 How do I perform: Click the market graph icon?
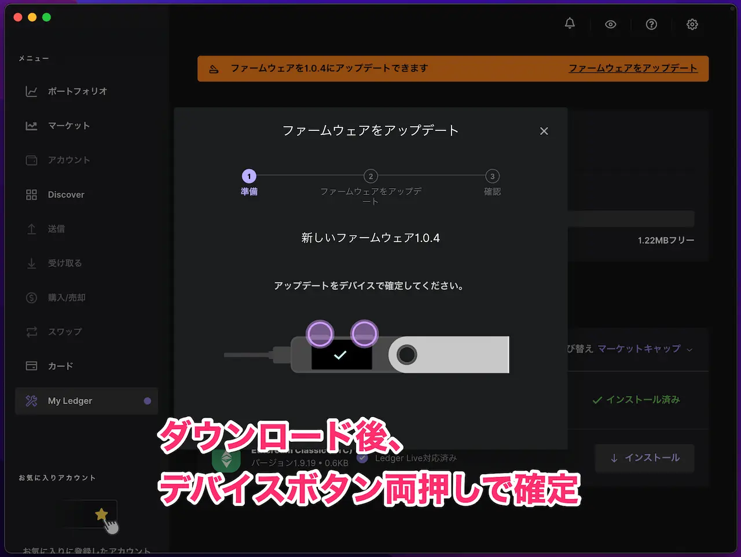(x=32, y=126)
